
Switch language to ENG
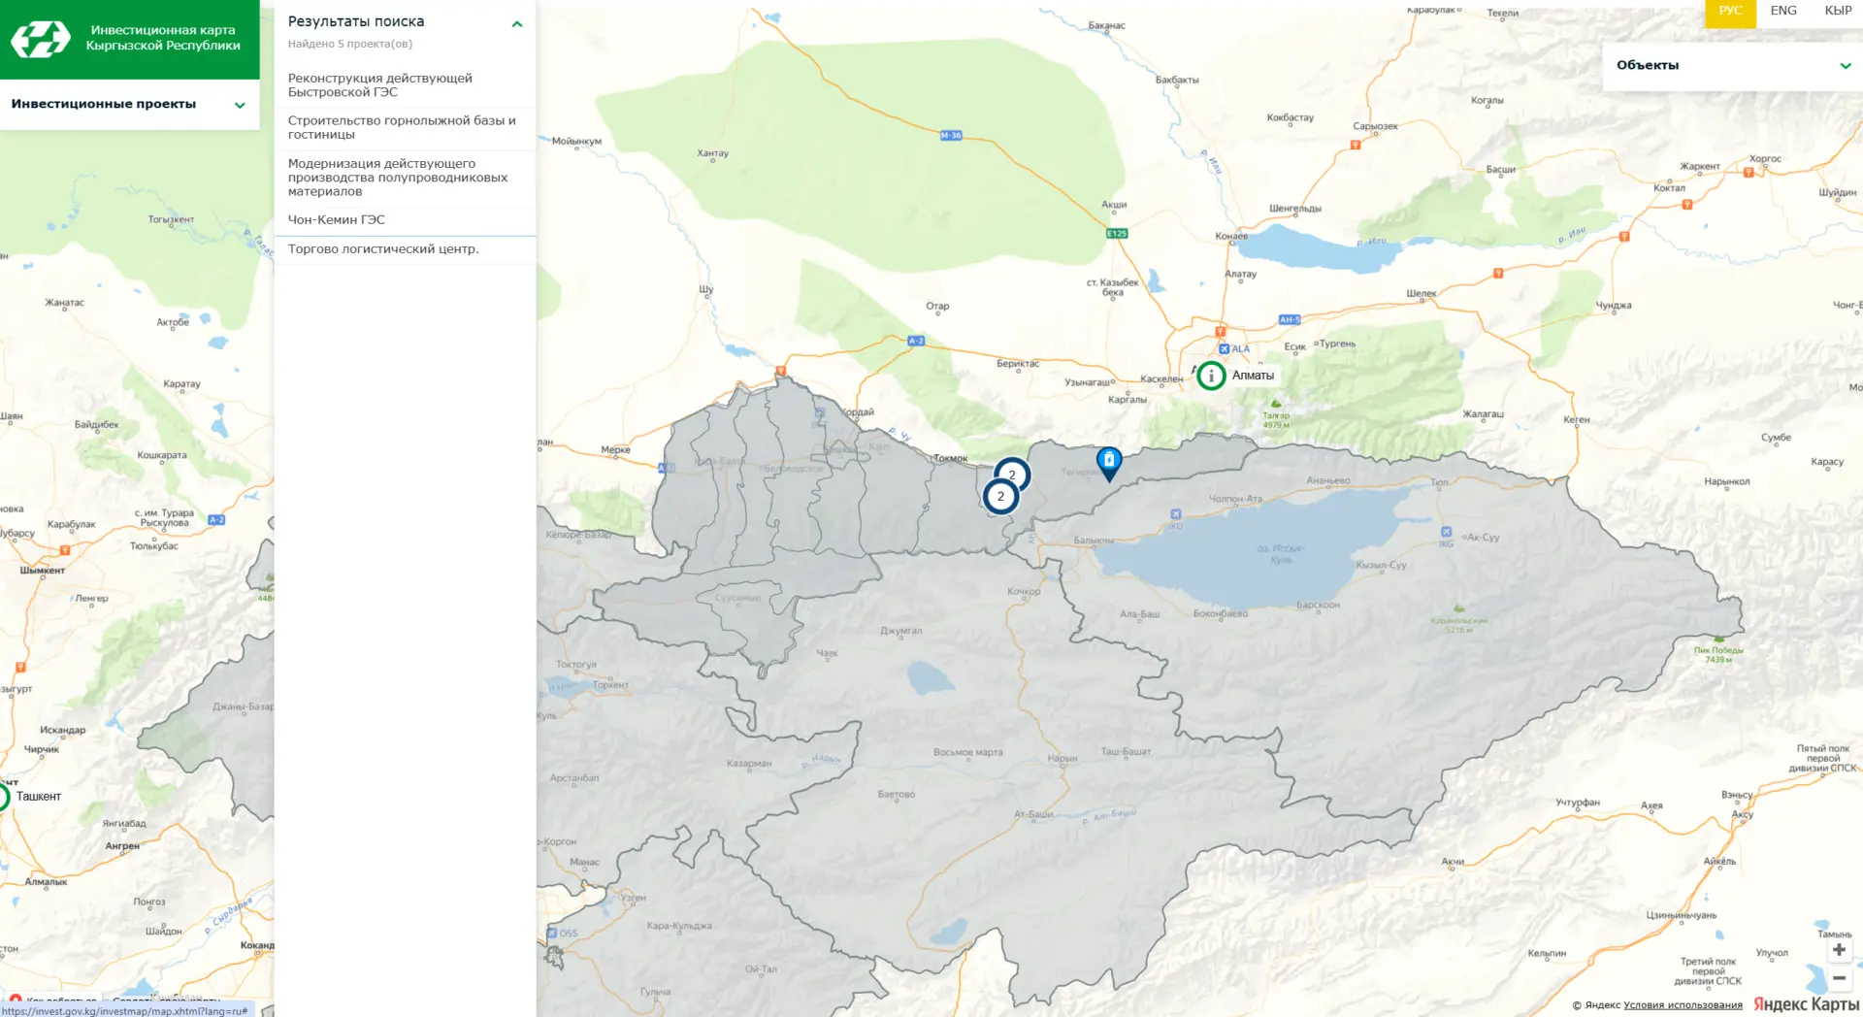(x=1782, y=11)
